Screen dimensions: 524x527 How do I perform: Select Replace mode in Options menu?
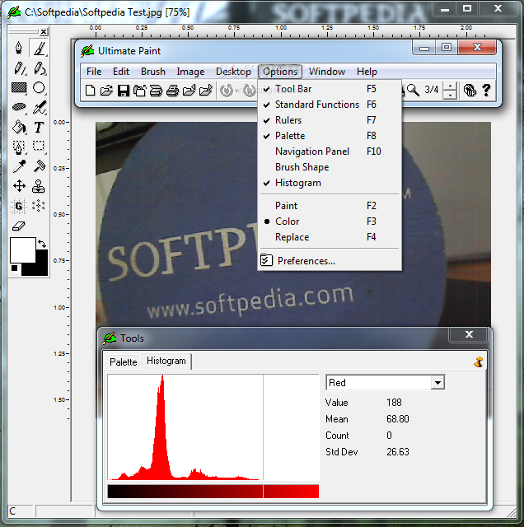coord(330,237)
